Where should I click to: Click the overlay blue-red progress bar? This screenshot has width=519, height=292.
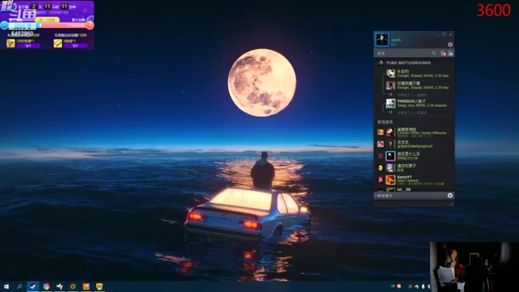click(47, 25)
